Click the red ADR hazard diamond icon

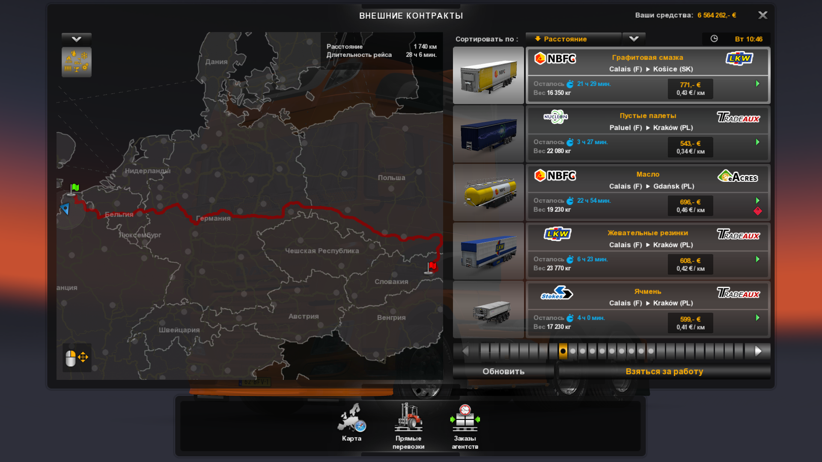tap(757, 211)
